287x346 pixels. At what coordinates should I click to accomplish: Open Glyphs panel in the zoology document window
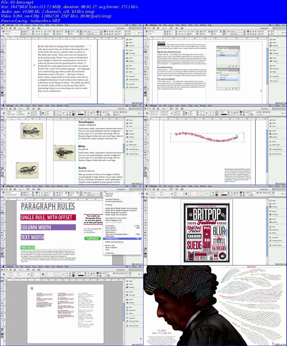pyautogui.click(x=131, y=50)
